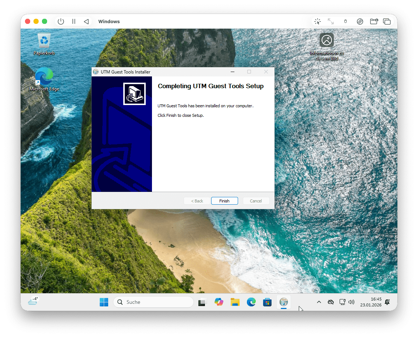This screenshot has height=338, width=418.
Task: Expand the hidden system tray icons chevron
Action: pyautogui.click(x=319, y=302)
